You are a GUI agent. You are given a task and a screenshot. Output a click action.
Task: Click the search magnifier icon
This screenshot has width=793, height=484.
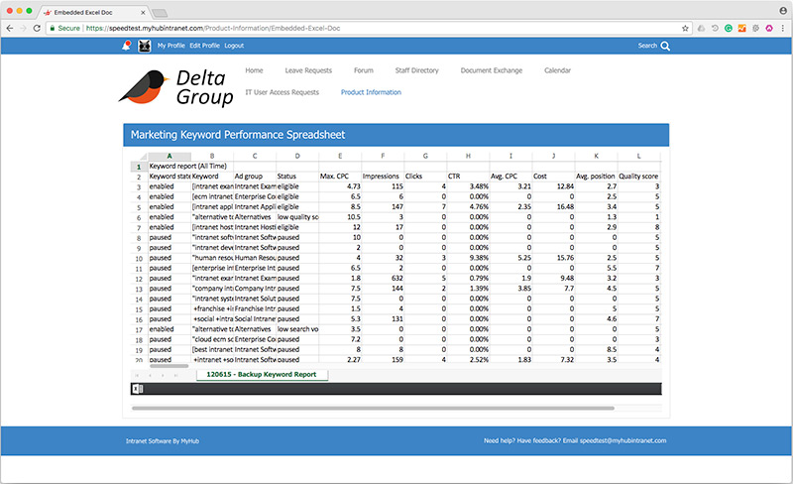coord(665,46)
